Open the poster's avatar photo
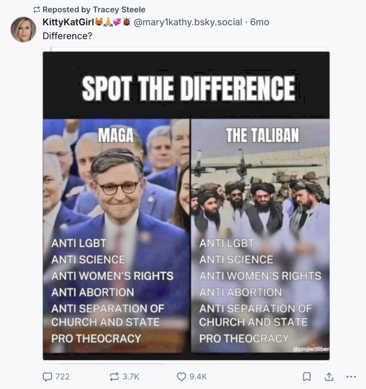 coord(24,29)
